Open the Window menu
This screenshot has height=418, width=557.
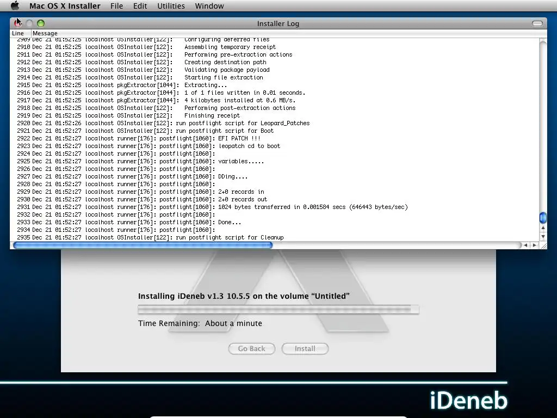click(x=209, y=6)
